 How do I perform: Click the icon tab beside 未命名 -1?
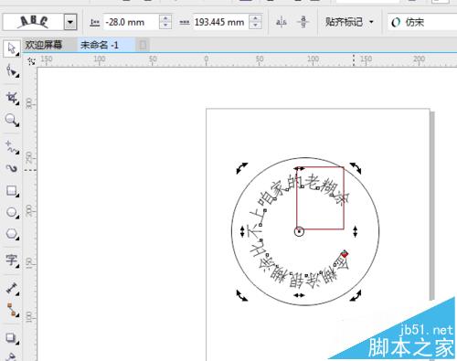(x=143, y=45)
